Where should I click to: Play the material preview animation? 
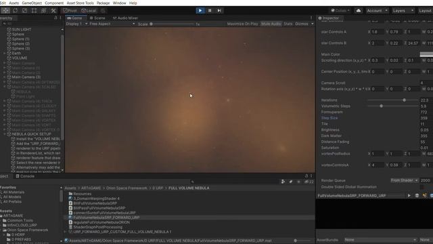409,196
